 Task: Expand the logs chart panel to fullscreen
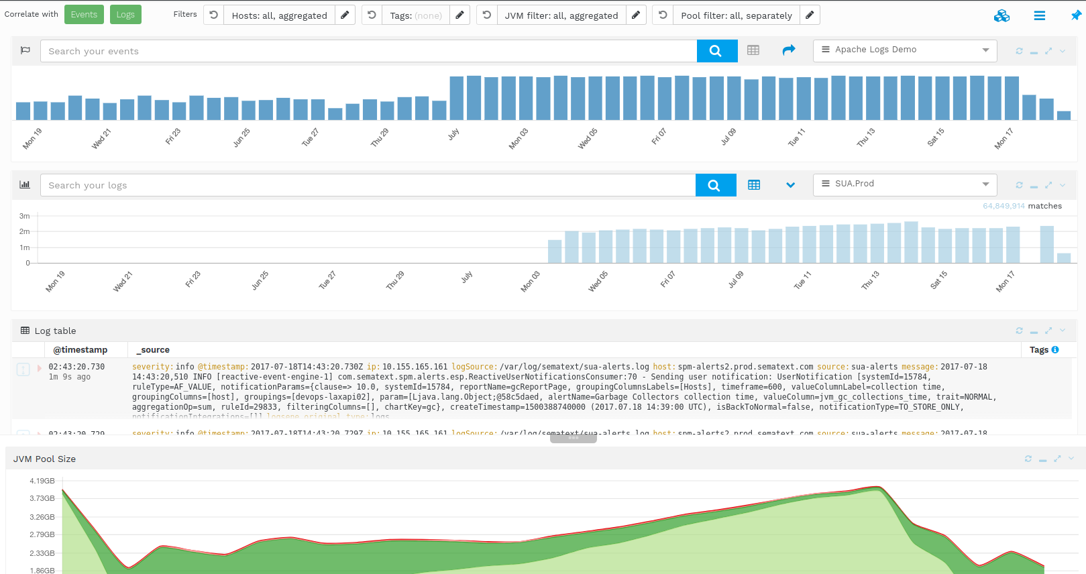point(1048,185)
